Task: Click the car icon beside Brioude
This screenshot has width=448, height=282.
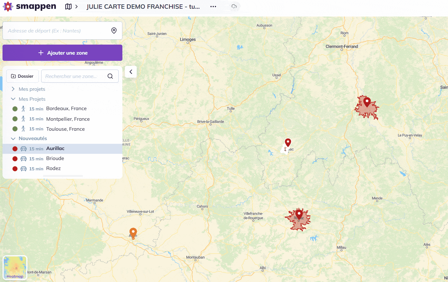Action: [23, 159]
